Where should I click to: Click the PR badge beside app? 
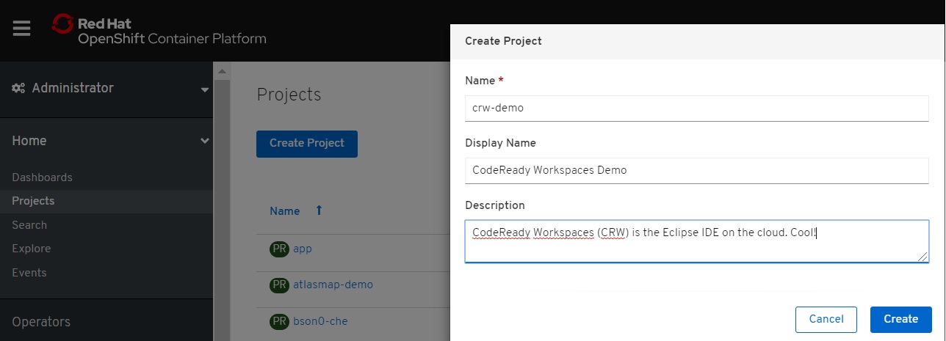(x=279, y=249)
